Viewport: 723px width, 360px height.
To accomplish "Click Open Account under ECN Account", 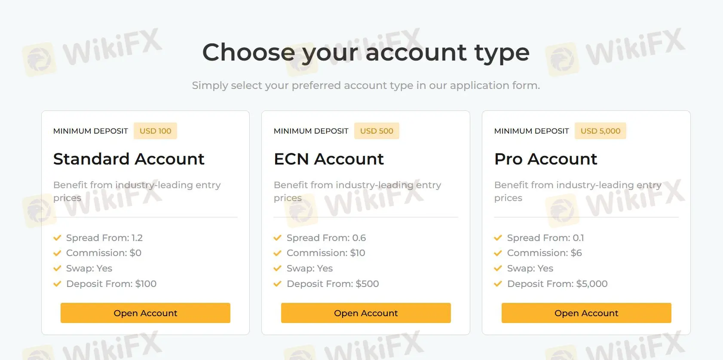I will [366, 313].
